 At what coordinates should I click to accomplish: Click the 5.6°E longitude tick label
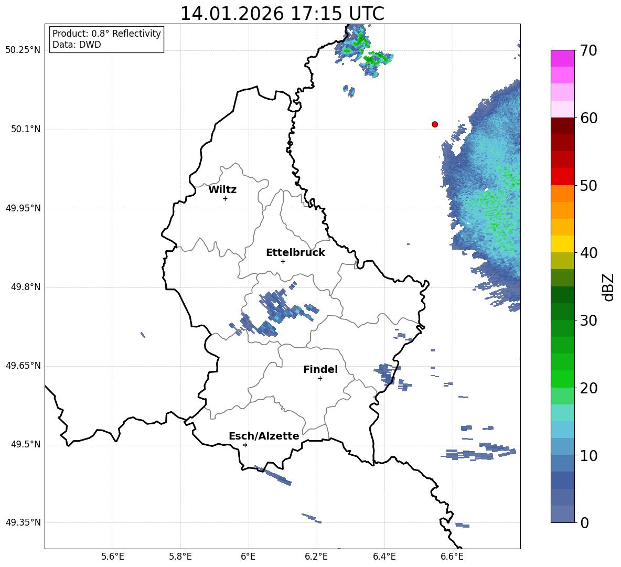tap(113, 557)
